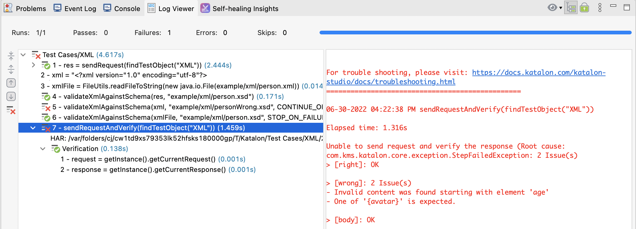Click the collapse all tree nodes icon
The height and width of the screenshot is (229, 636).
click(11, 56)
